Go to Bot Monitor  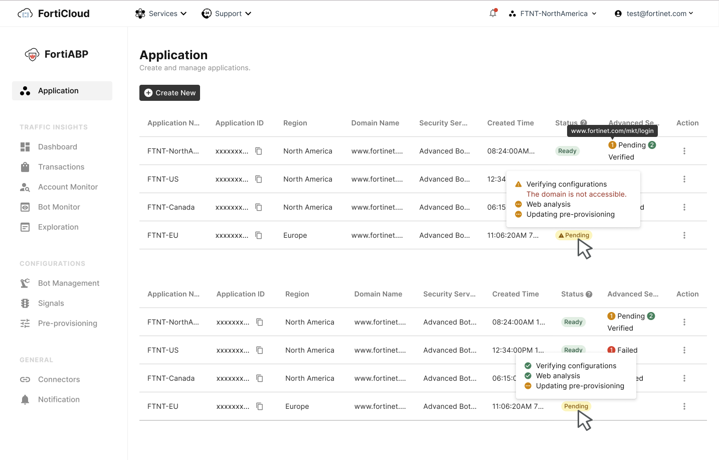[59, 207]
